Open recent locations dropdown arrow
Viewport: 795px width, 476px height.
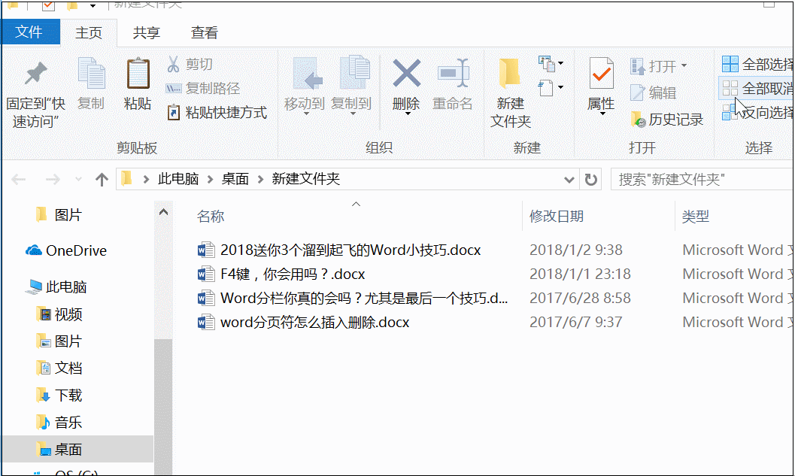coord(78,180)
